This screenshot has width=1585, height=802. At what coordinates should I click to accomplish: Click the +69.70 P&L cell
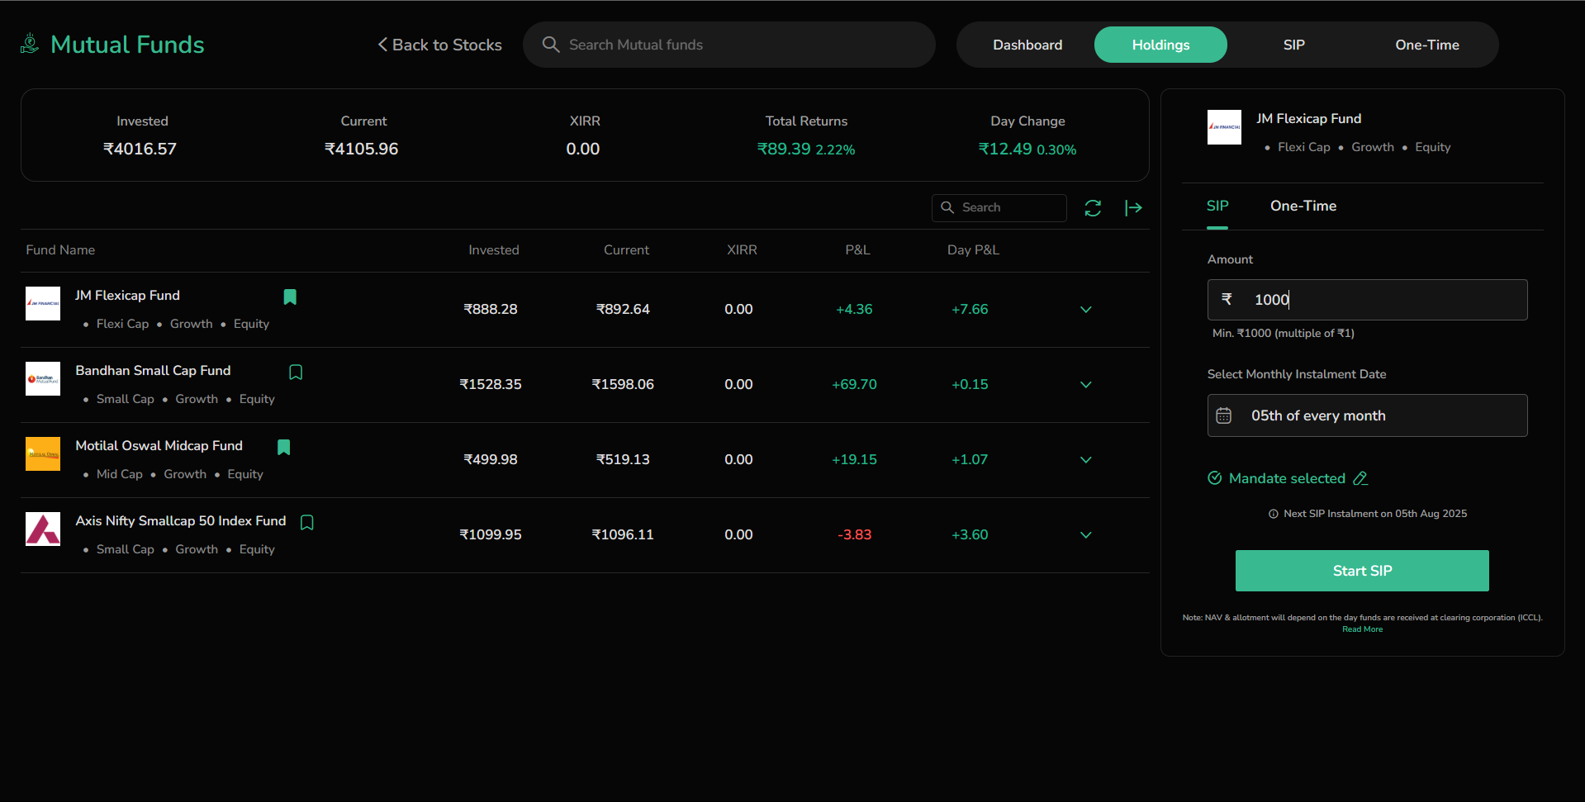(x=854, y=384)
